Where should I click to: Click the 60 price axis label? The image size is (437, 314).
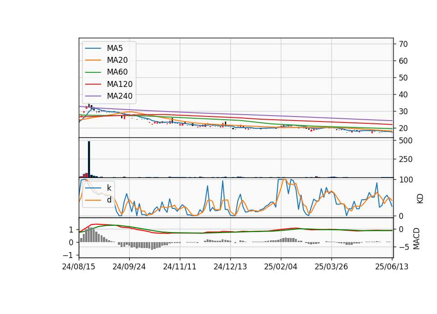tap(403, 61)
